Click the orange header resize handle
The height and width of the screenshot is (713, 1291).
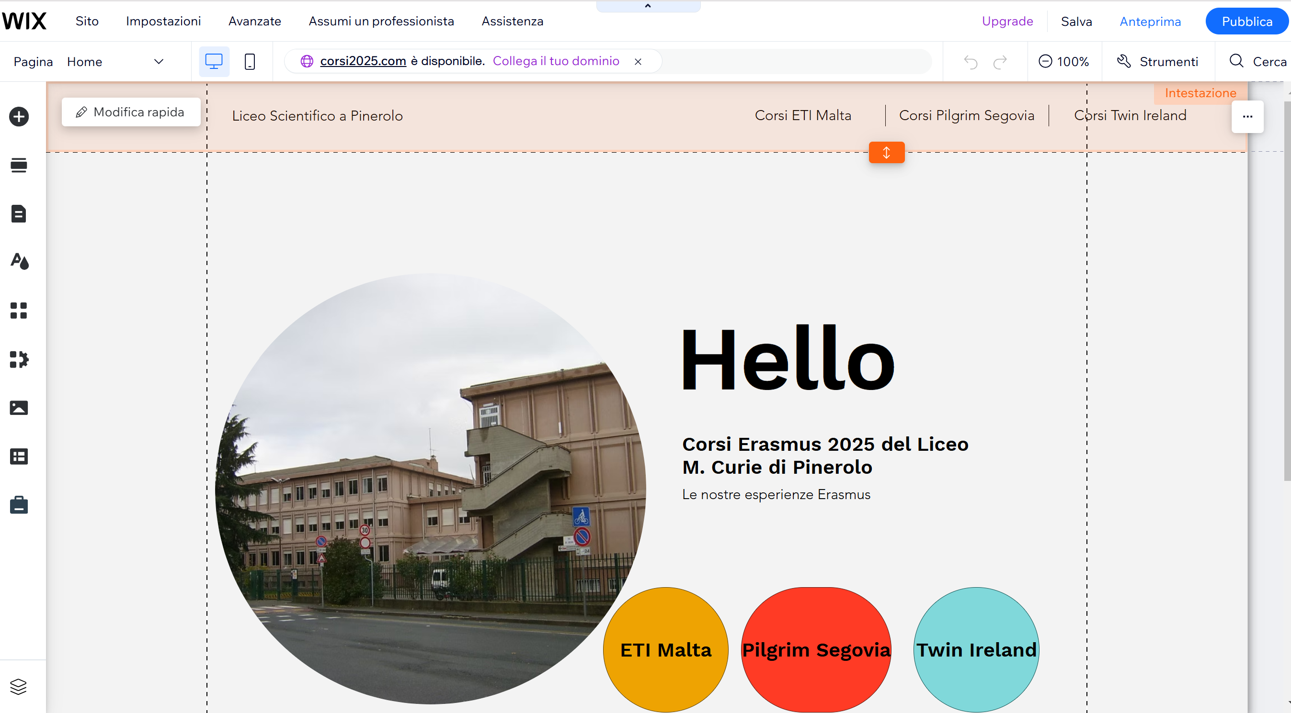coord(886,153)
